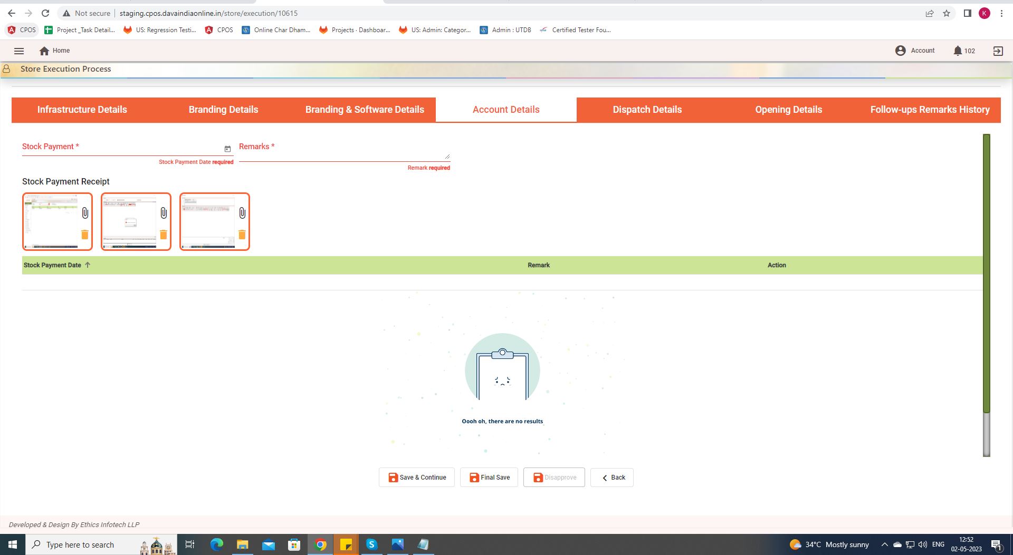Switch to Dispatch Details tab
This screenshot has height=555, width=1013.
[x=647, y=110]
